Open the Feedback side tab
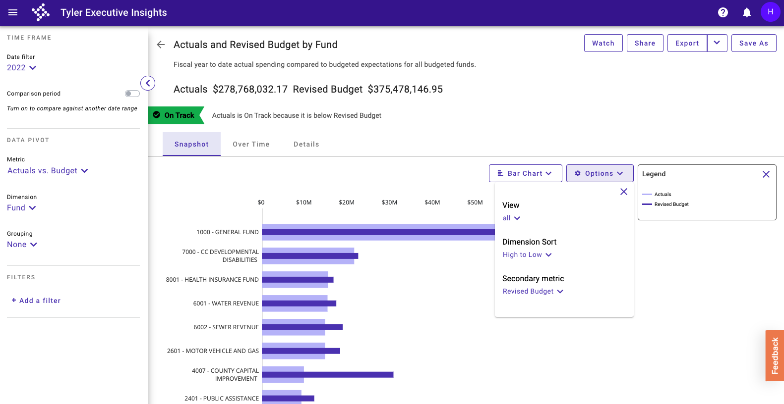Image resolution: width=784 pixels, height=404 pixels. coord(775,355)
